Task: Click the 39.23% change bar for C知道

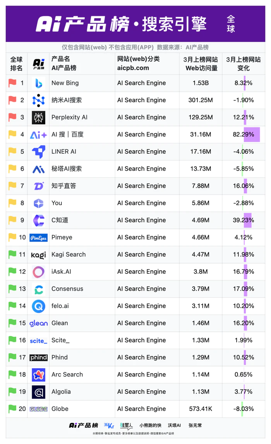Action: pyautogui.click(x=247, y=220)
